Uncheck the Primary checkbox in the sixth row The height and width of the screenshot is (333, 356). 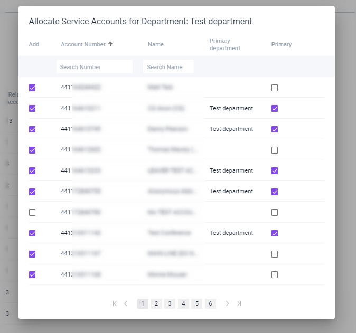275,192
